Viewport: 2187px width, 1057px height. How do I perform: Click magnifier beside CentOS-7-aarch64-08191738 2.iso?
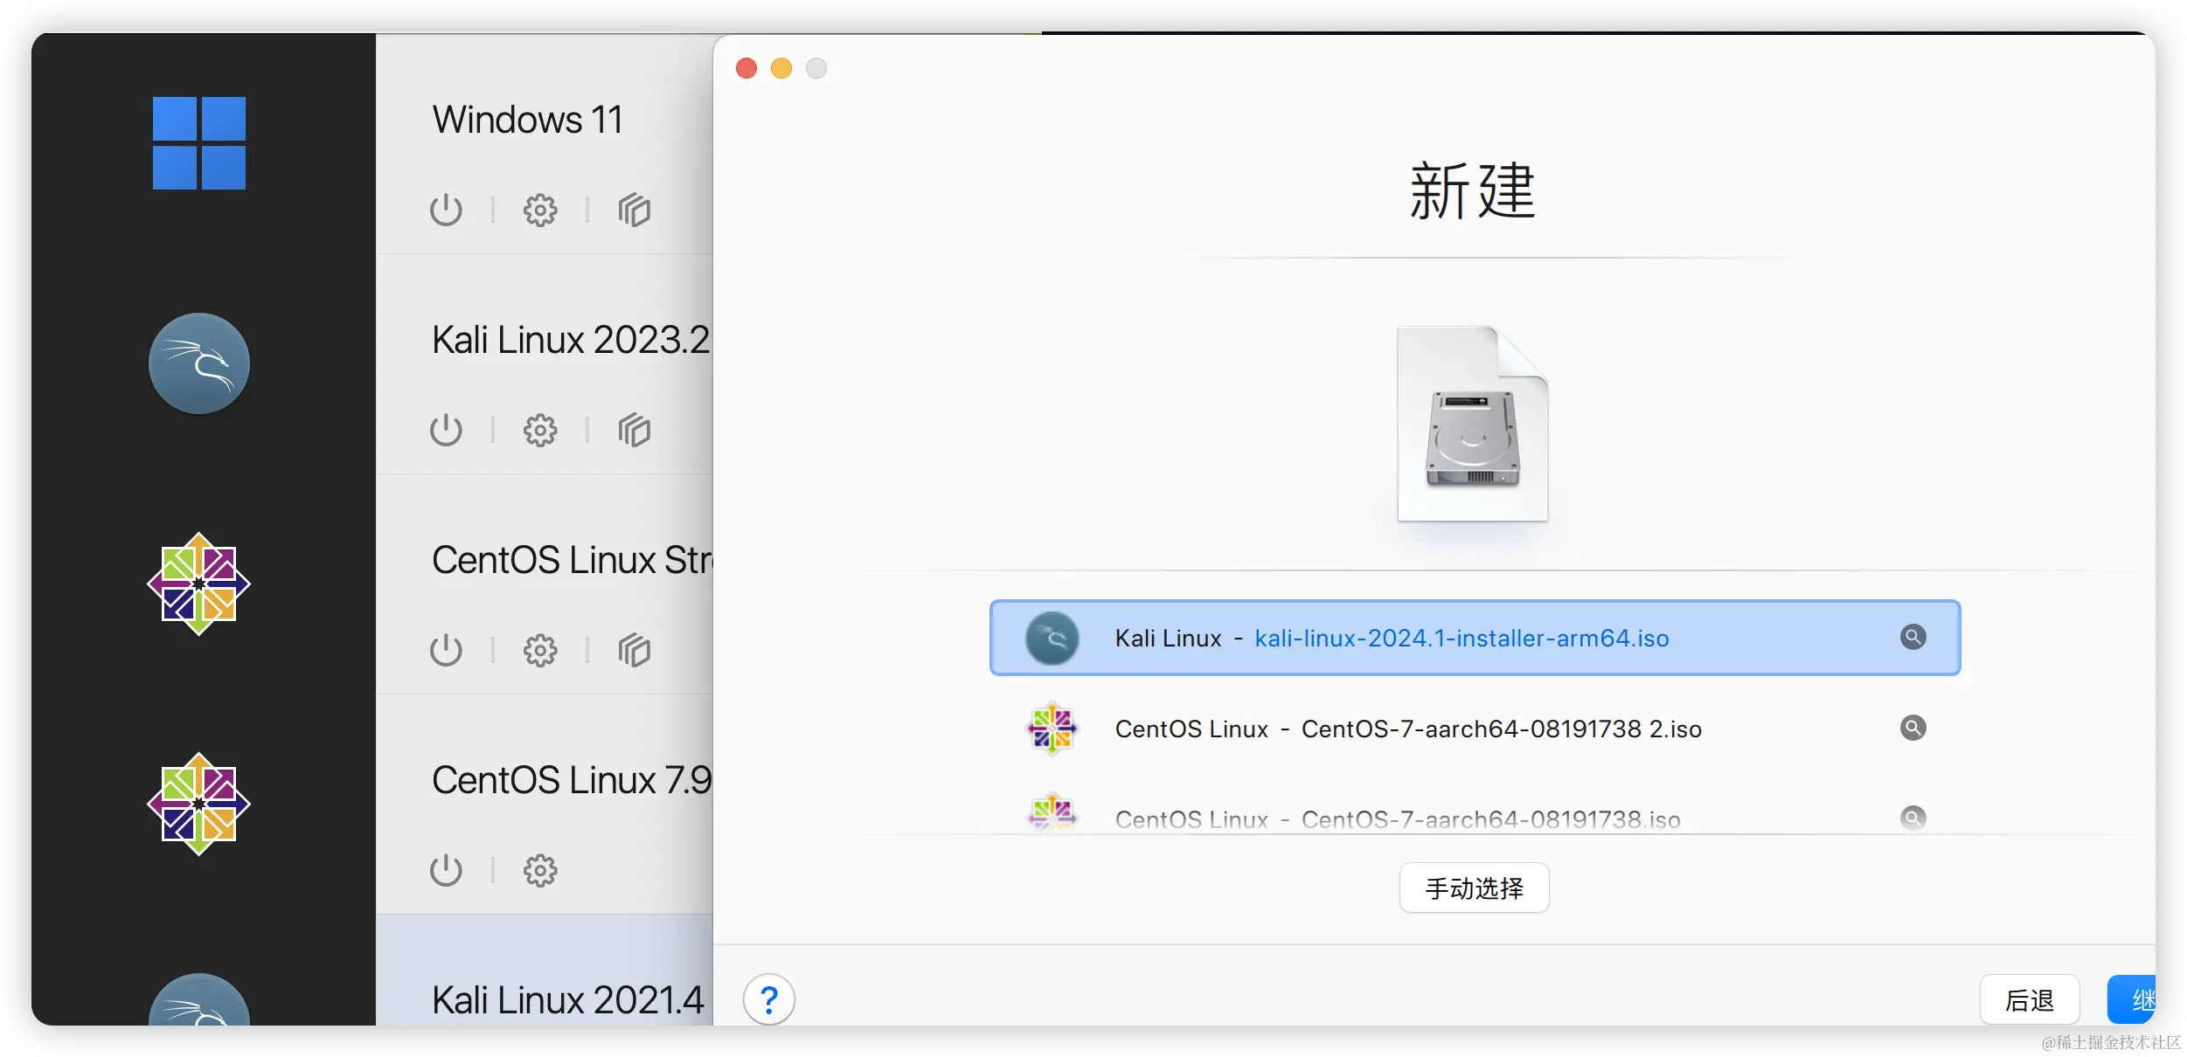[x=1913, y=728]
